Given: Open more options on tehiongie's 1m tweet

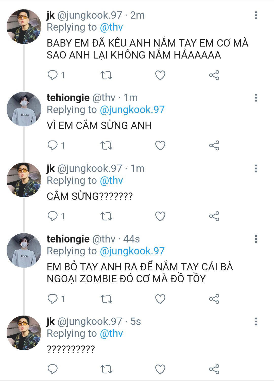Looking at the screenshot, I should point(256,98).
